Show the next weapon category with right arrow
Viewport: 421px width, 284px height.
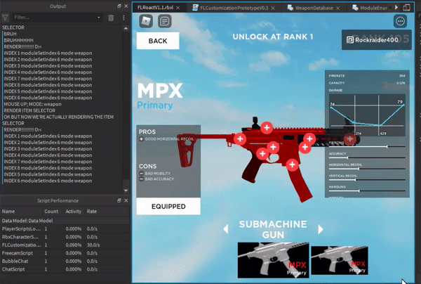[321, 229]
